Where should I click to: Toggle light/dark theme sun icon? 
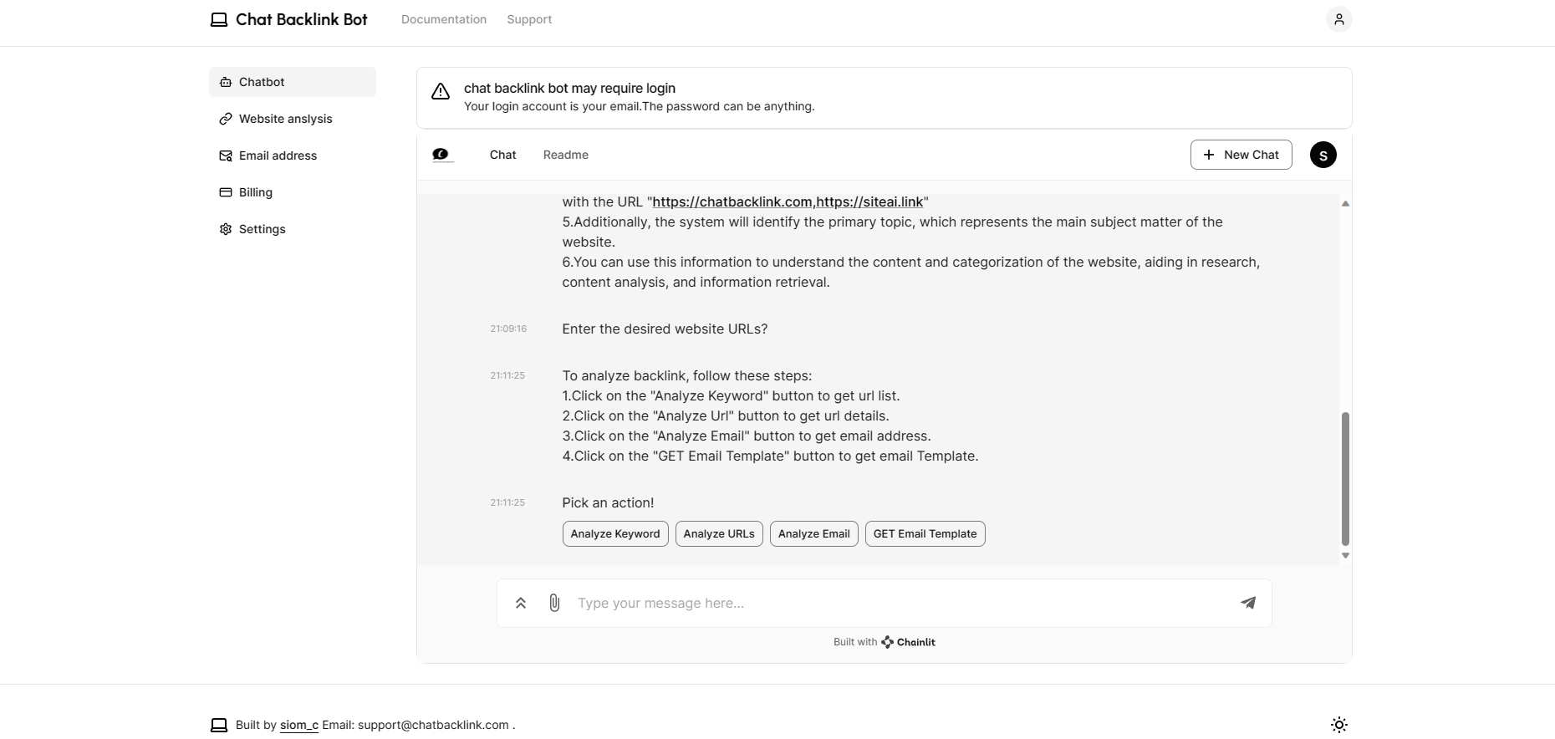click(1338, 725)
